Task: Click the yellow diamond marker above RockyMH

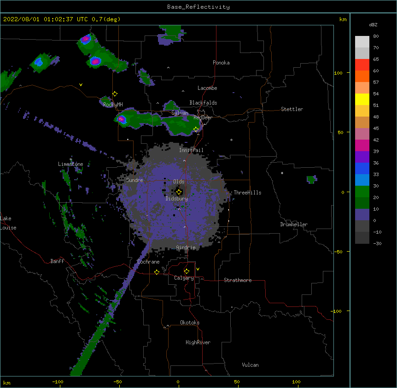Action: pos(115,94)
